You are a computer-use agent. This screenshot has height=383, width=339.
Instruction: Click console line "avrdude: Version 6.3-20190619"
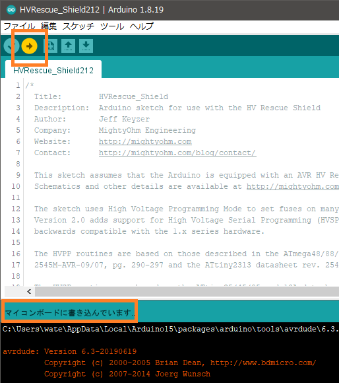tap(69, 351)
